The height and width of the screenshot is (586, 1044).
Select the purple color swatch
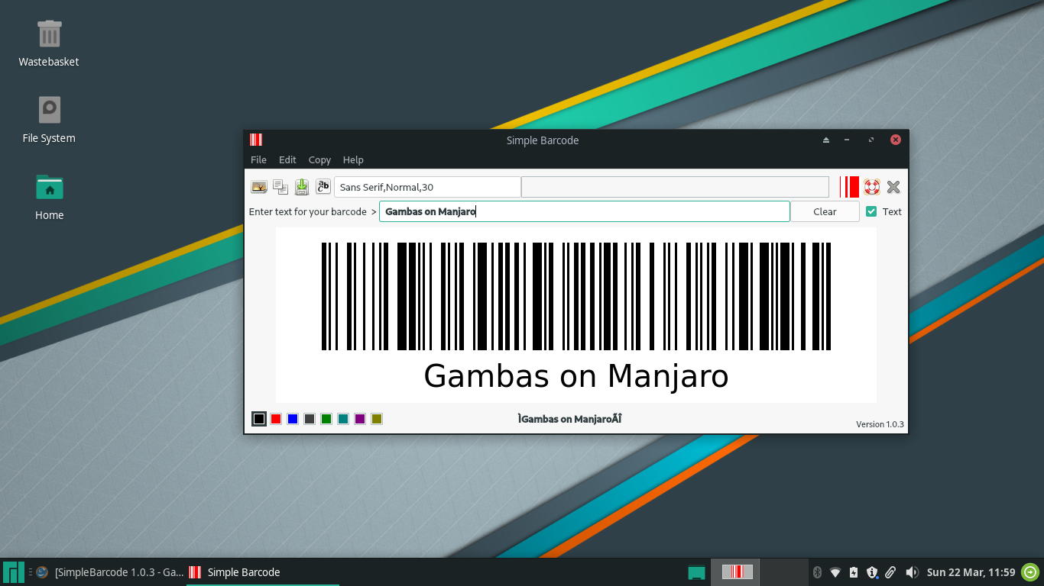[x=360, y=419]
